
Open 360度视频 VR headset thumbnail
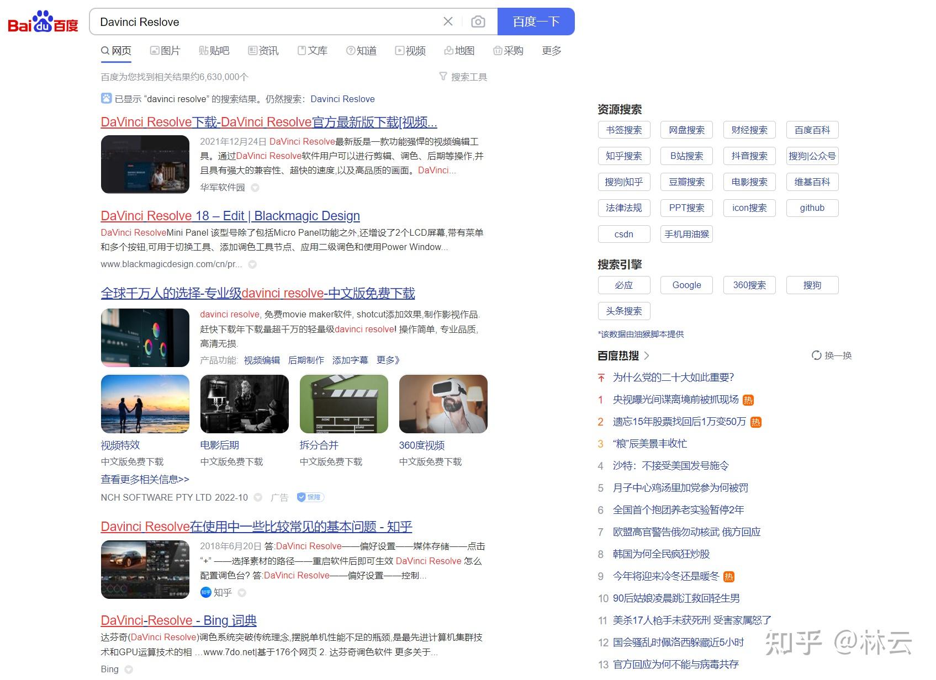point(443,404)
